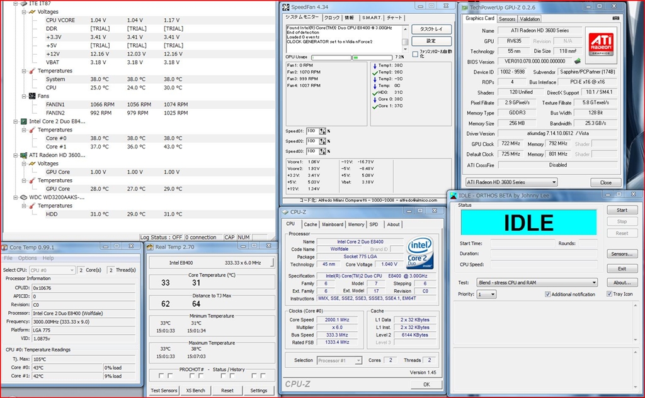Enable SpeedFan automatic fan control checkbox
645x398 pixels.
(415, 54)
